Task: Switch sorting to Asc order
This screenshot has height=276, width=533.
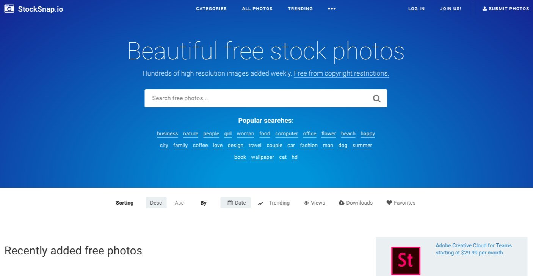Action: coord(179,203)
